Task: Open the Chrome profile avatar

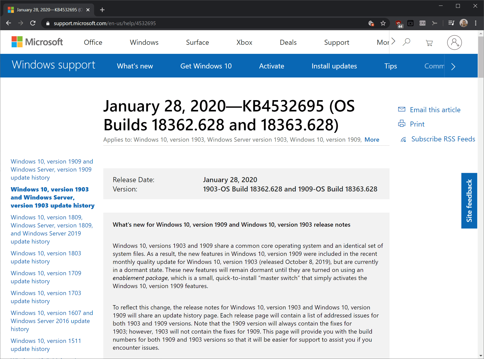Action: click(x=464, y=23)
